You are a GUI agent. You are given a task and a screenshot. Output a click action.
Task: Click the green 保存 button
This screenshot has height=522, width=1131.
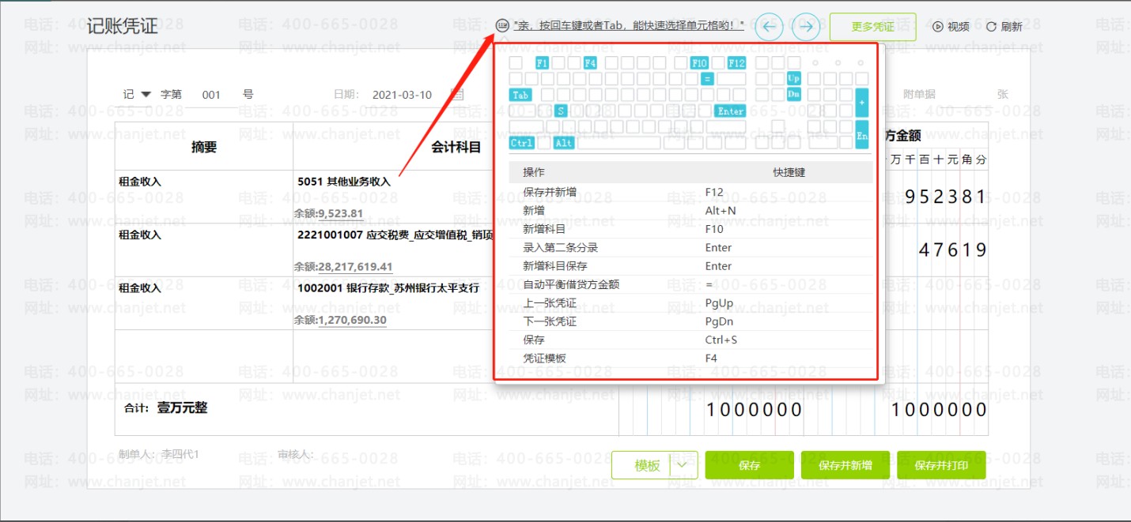[x=749, y=465]
